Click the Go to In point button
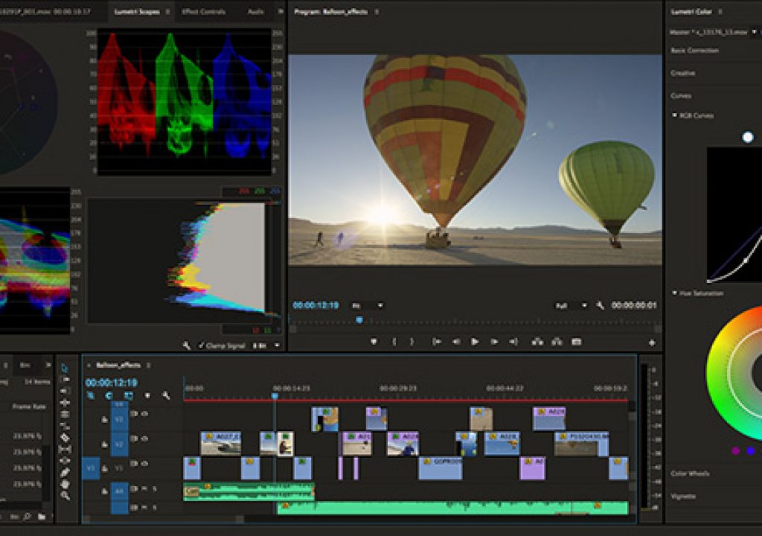Screen dimensions: 762x536 [x=436, y=342]
